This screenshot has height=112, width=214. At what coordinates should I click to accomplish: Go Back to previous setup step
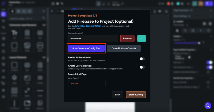coord(117,95)
